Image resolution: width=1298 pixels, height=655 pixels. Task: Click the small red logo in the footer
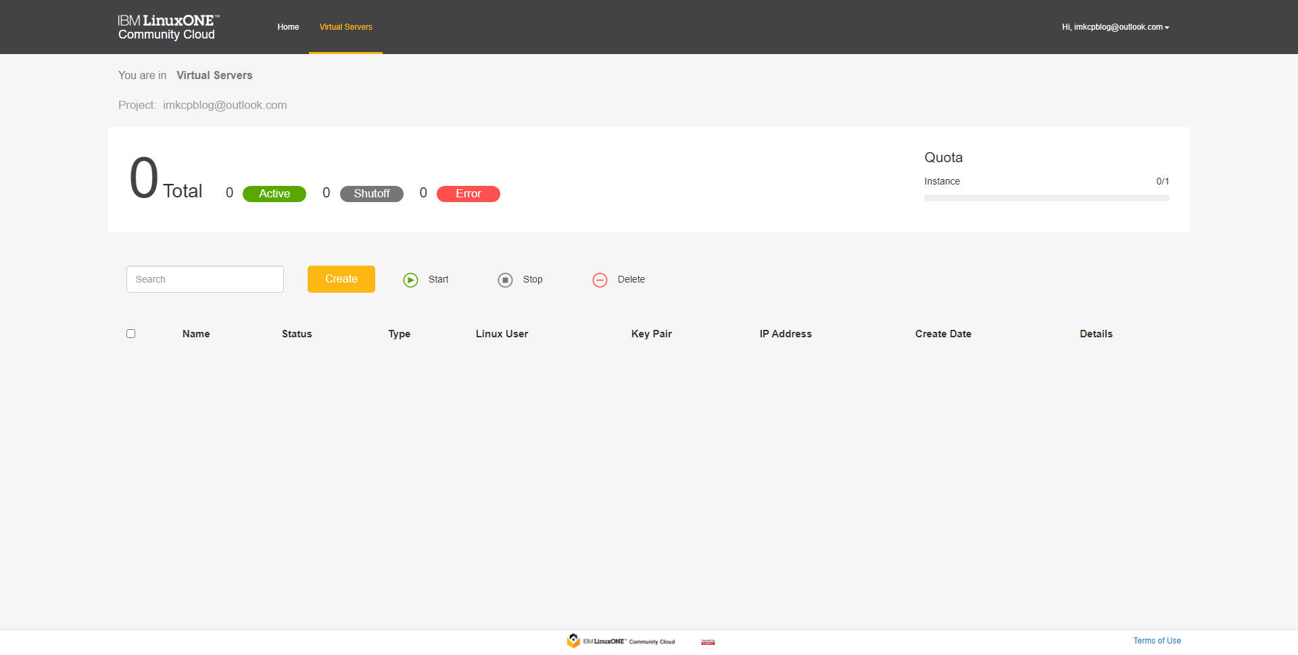(708, 641)
